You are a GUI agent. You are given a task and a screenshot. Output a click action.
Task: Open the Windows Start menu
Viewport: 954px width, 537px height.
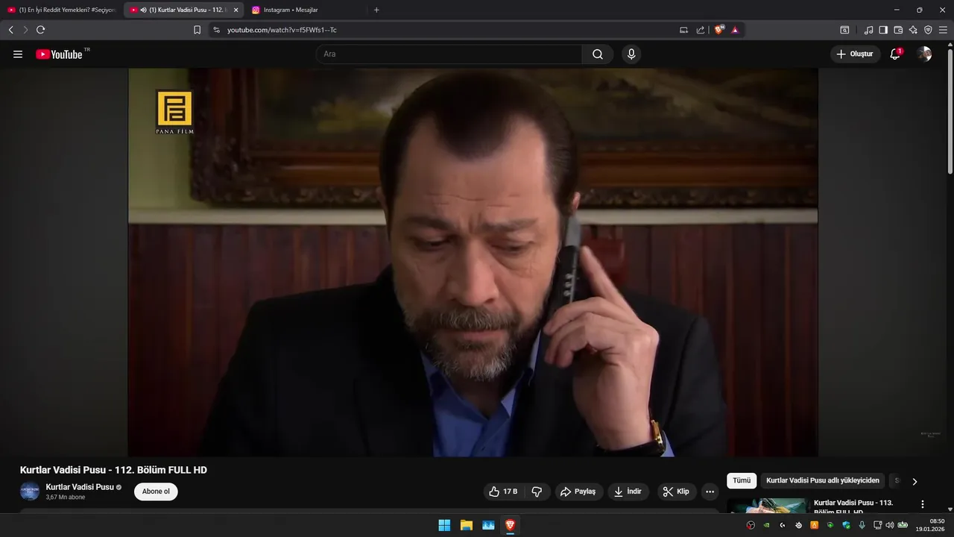pyautogui.click(x=444, y=525)
